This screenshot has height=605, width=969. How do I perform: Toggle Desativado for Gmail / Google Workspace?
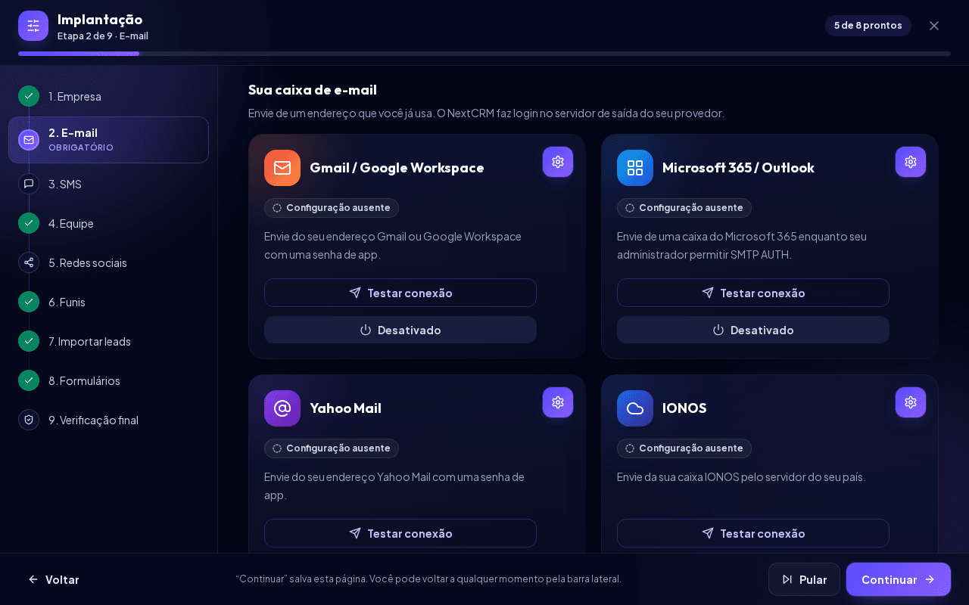tap(400, 330)
